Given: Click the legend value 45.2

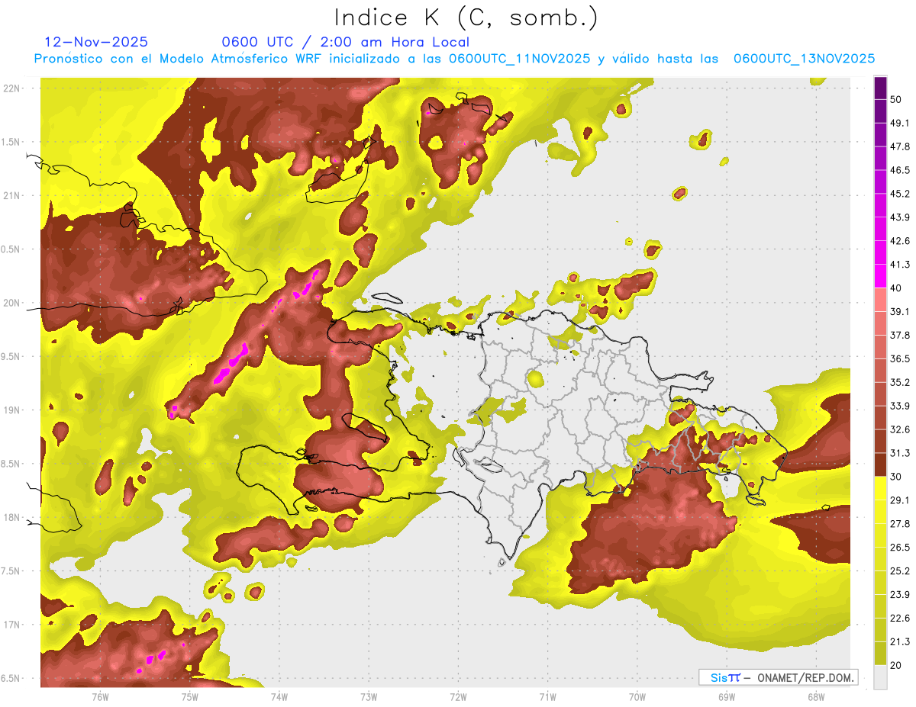Looking at the screenshot, I should (x=900, y=194).
